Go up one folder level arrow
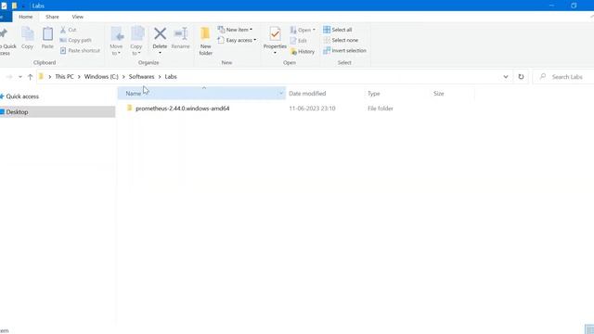This screenshot has height=334, width=594. pyautogui.click(x=30, y=77)
